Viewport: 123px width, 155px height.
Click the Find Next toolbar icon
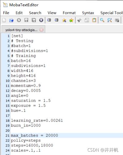[x=109, y=20]
